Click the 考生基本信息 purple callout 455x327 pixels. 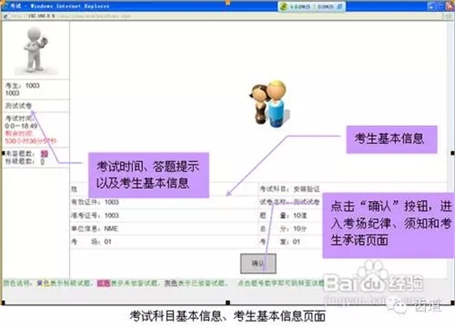pos(392,139)
